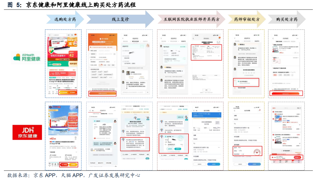Tap the yellow 加入药品清单 button on AliHealth page

pyautogui.click(x=64, y=93)
